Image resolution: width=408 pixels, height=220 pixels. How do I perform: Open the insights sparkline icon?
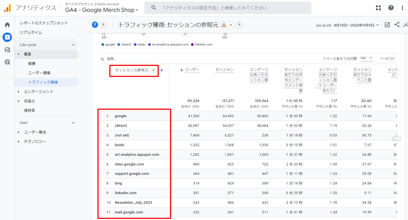tap(405, 25)
